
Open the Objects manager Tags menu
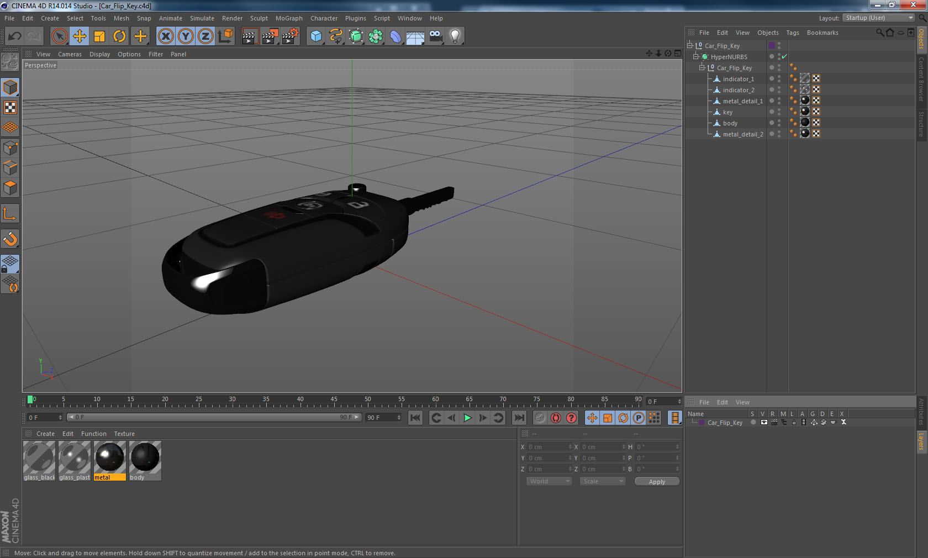point(793,33)
